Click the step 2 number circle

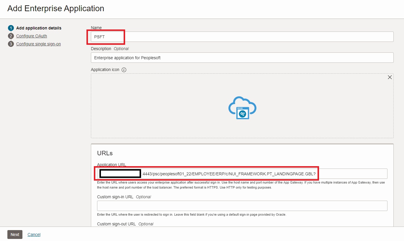click(11, 36)
